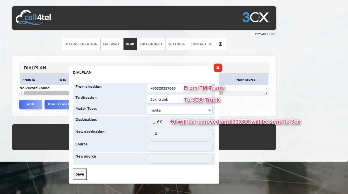The width and height of the screenshot is (348, 194).
Task: Click the New destination input field
Action: tap(179, 134)
